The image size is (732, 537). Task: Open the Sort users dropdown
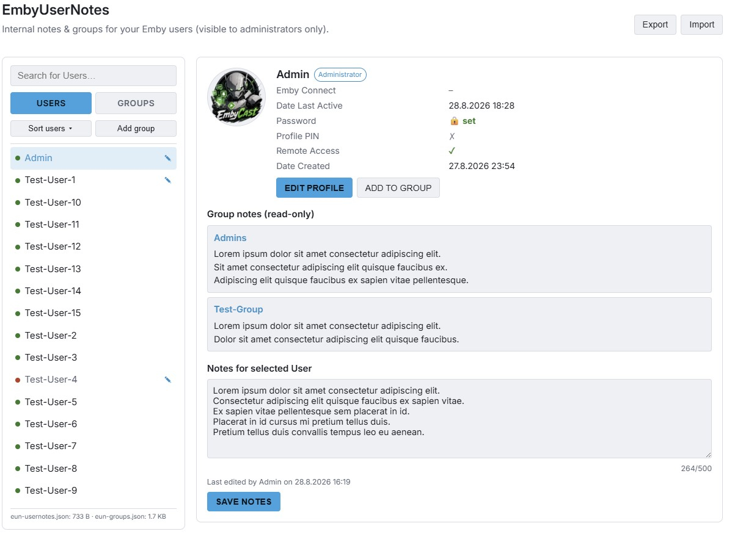point(51,128)
